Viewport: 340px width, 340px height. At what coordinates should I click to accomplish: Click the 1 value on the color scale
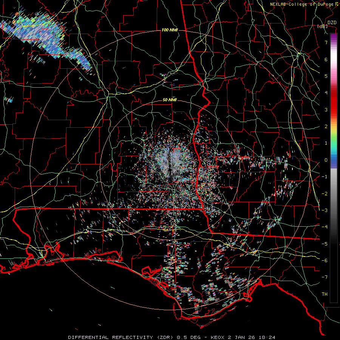pyautogui.click(x=326, y=143)
